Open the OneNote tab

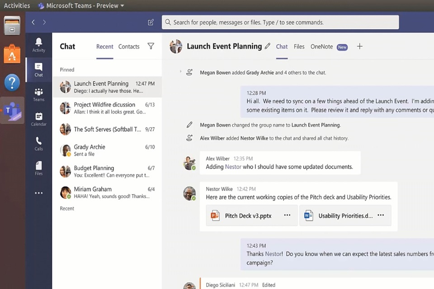click(321, 47)
